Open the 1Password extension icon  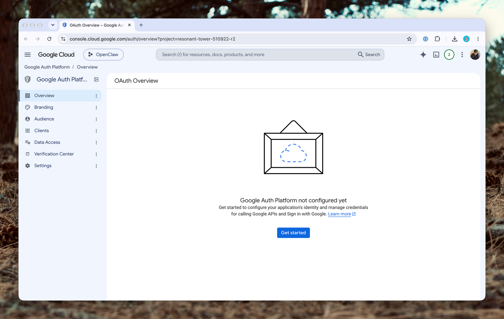(x=426, y=39)
